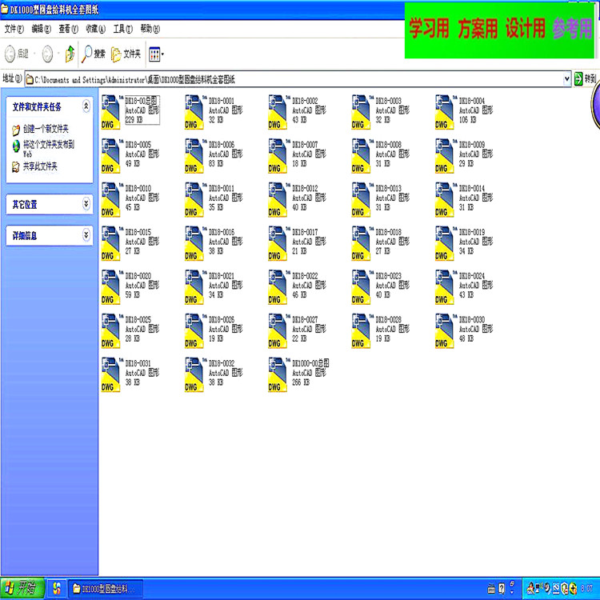
Task: Select the DK18-0009 DWG file icon
Action: coord(444,156)
